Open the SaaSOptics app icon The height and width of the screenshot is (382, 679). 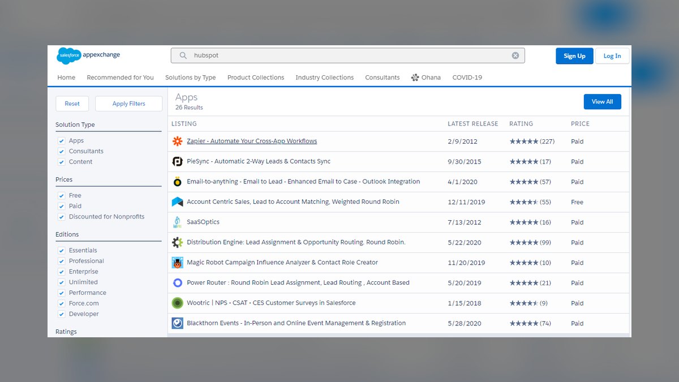tap(177, 222)
